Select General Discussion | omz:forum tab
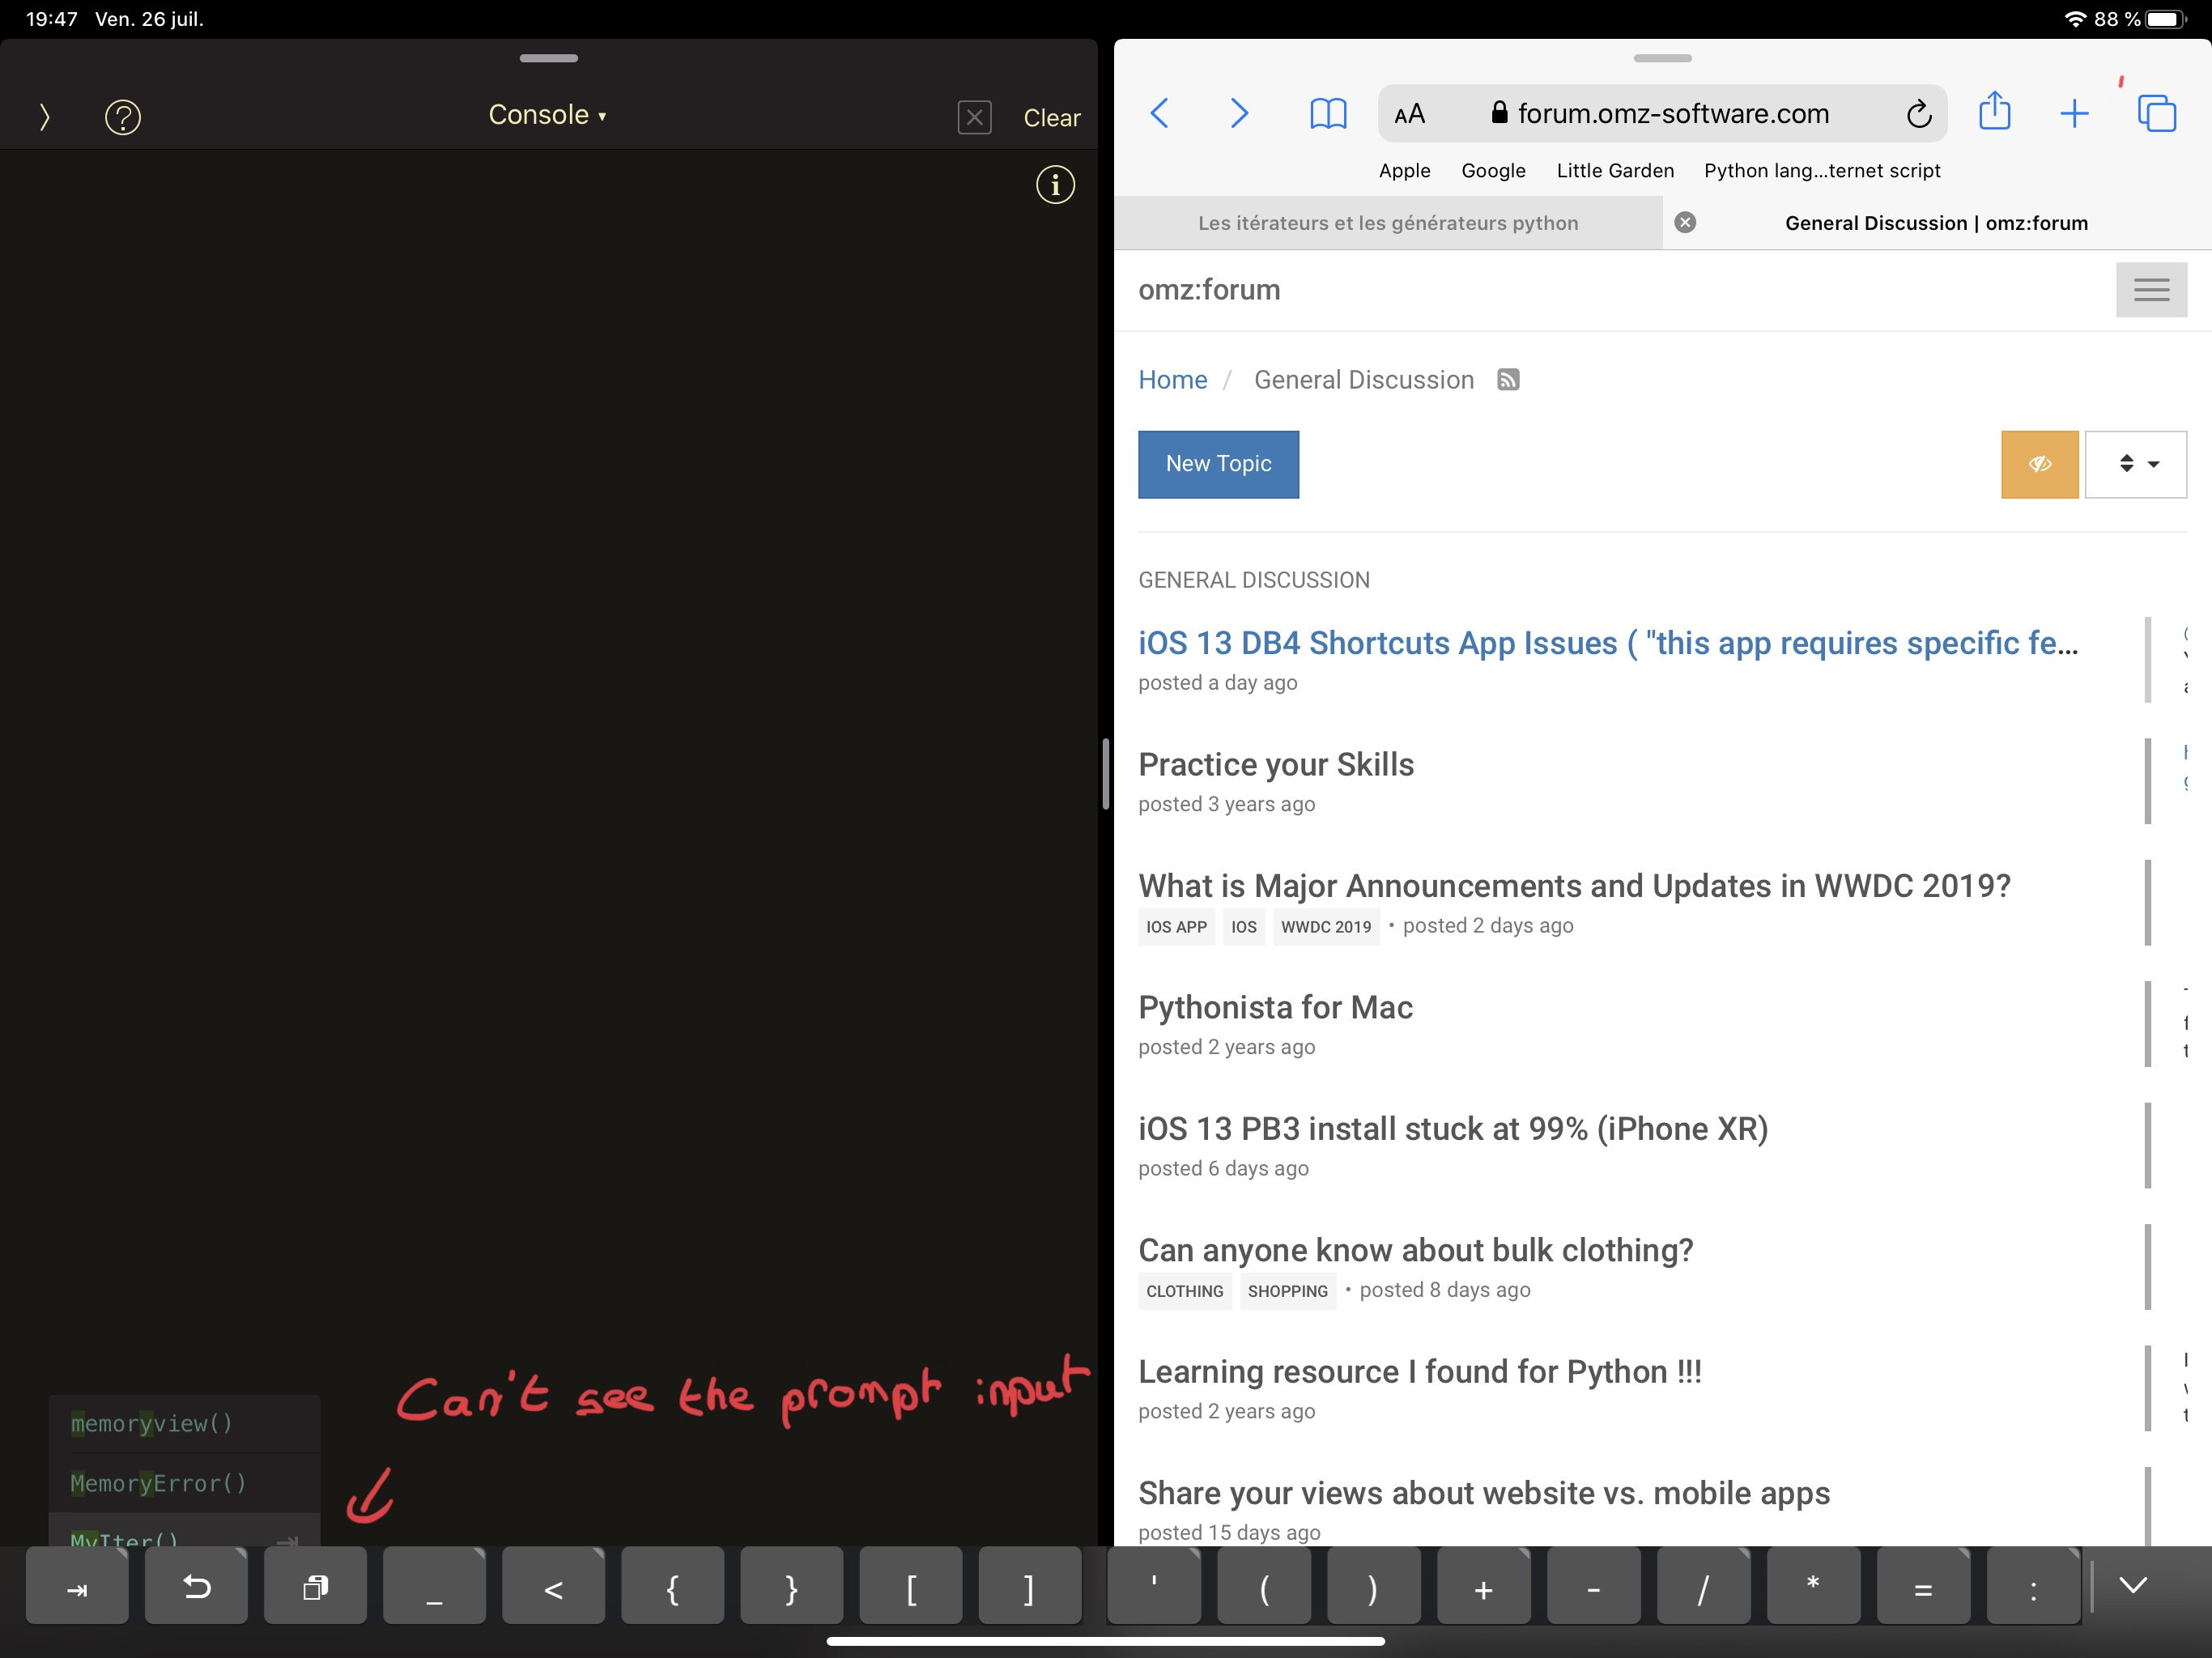Screen dimensions: 2212x1658 pos(1936,223)
